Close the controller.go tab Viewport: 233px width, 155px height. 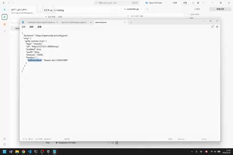point(142,9)
